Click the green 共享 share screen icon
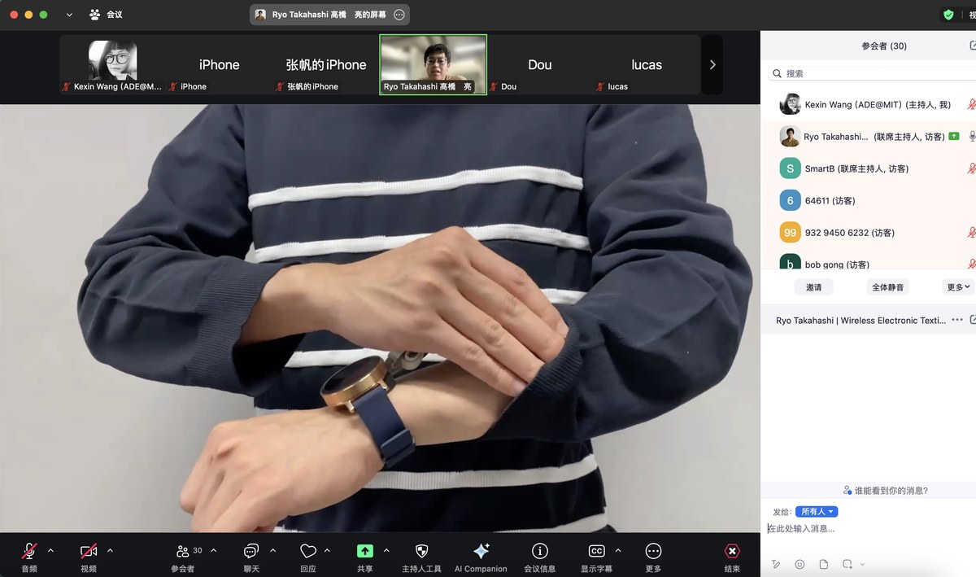Viewport: 976px width, 577px height. tap(365, 551)
